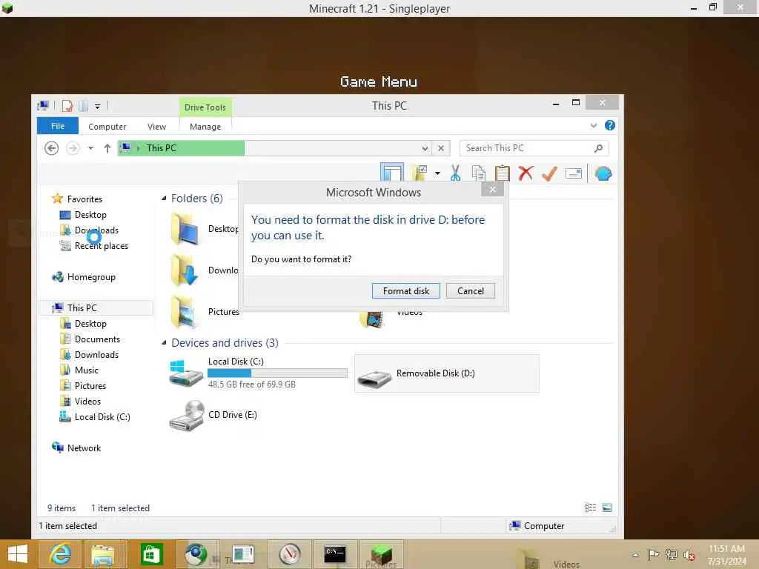Click the Windows Start button
Image resolution: width=759 pixels, height=569 pixels.
[18, 554]
